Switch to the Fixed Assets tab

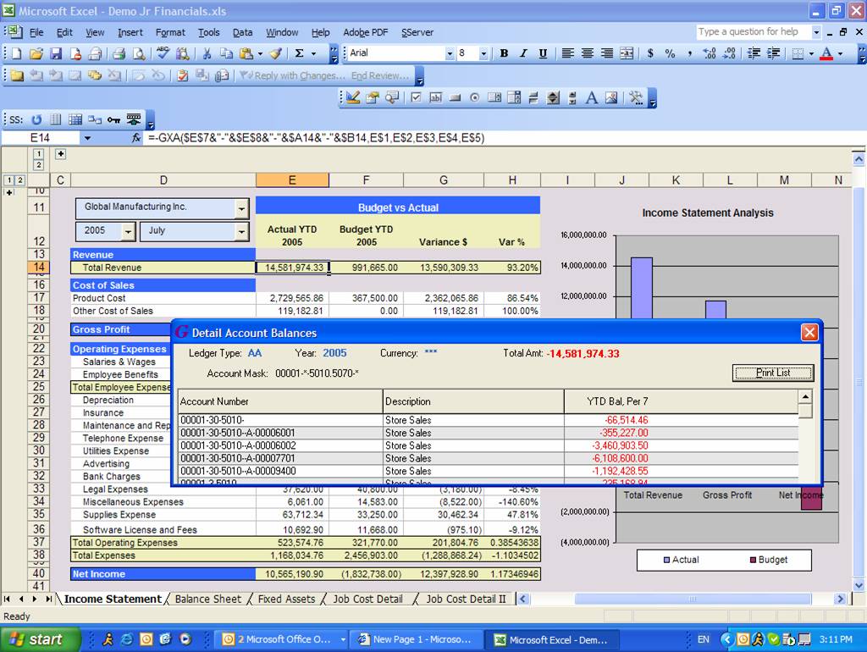286,599
